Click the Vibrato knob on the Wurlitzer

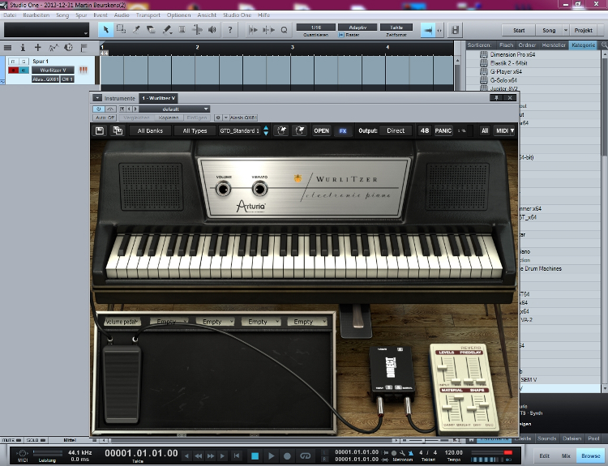(x=259, y=189)
